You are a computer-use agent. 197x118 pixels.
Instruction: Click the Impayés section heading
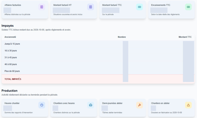(x=8, y=26)
